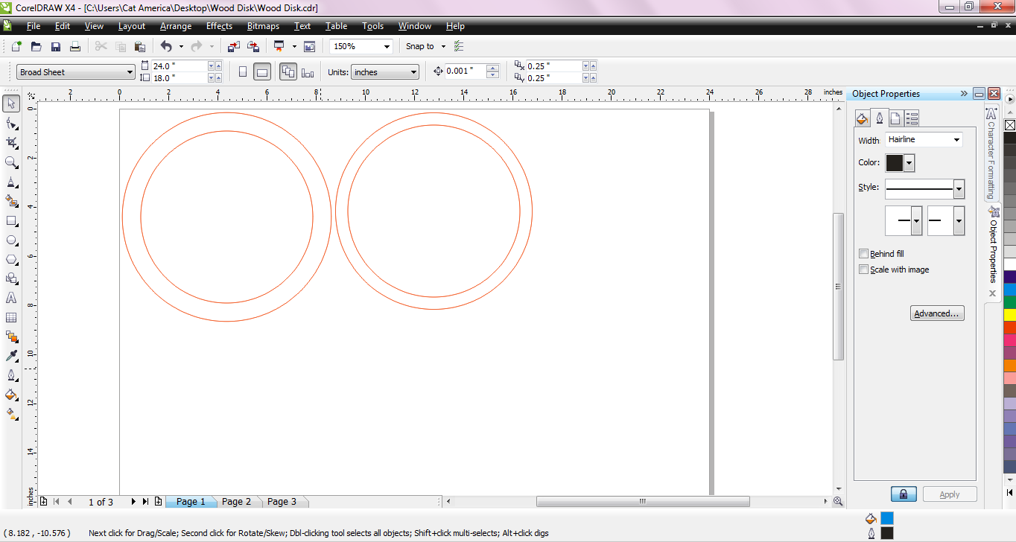Select the Rectangle tool

coord(10,220)
